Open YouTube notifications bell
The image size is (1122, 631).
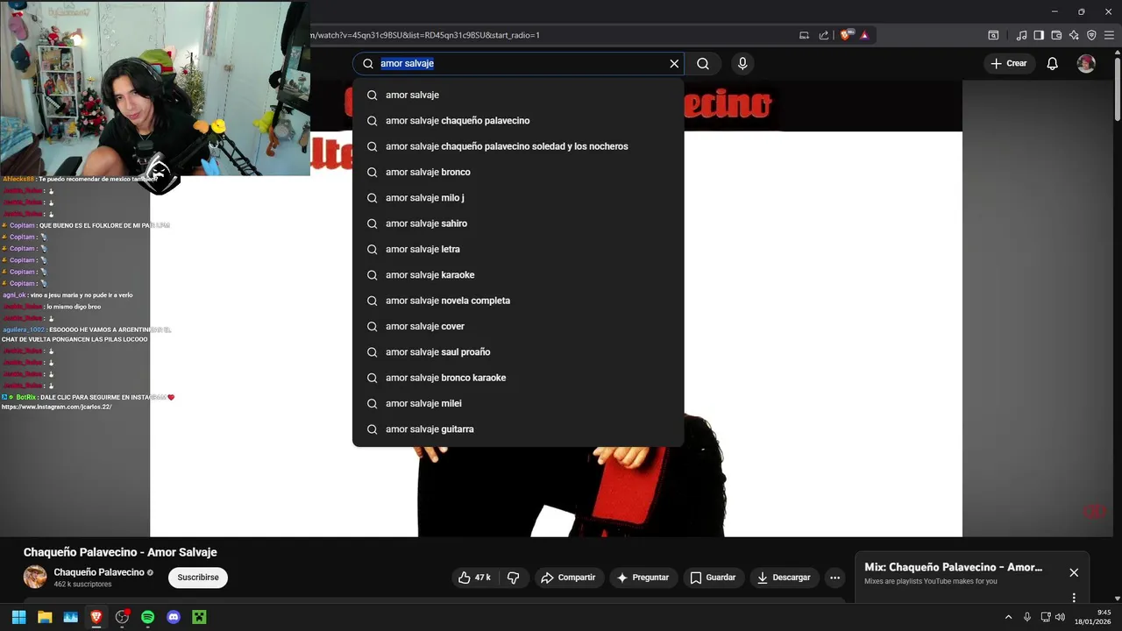(x=1052, y=63)
